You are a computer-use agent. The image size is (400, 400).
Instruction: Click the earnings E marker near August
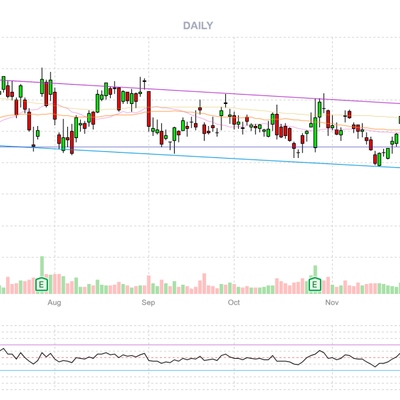click(42, 285)
